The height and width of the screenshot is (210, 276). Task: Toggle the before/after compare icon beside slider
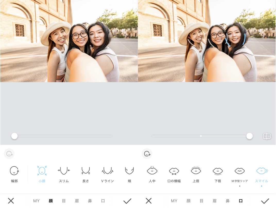(x=267, y=136)
